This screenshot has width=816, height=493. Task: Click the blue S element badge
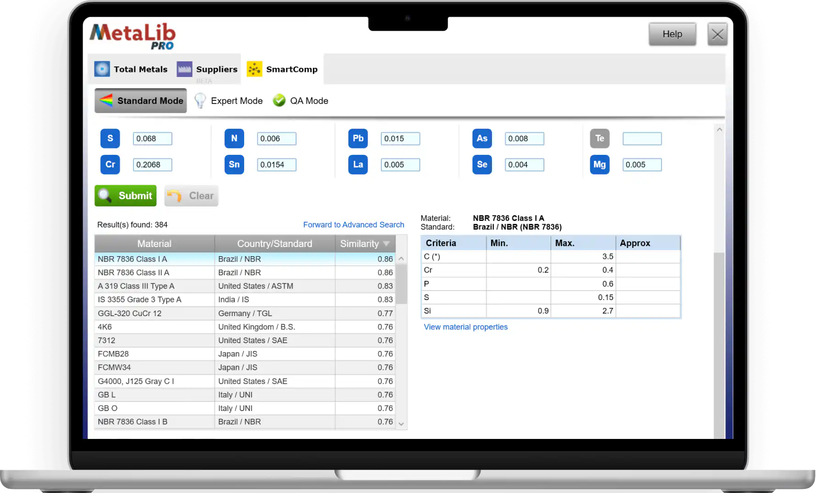[110, 138]
